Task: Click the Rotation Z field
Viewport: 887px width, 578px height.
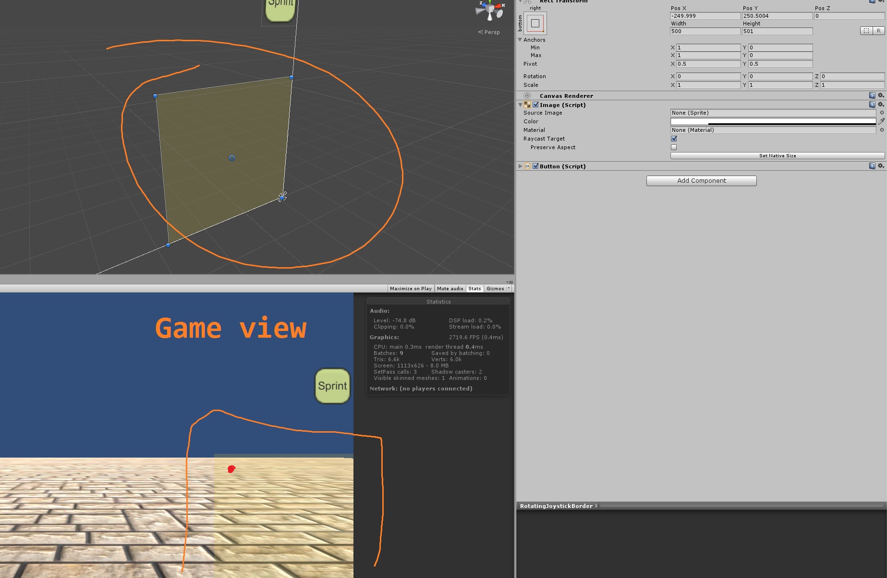Action: pos(852,76)
